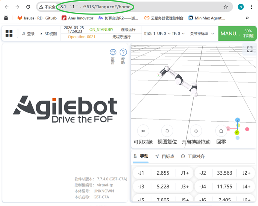The width and height of the screenshot is (258, 206).
Task: Jog joint with -J1 button
Action: (141, 173)
